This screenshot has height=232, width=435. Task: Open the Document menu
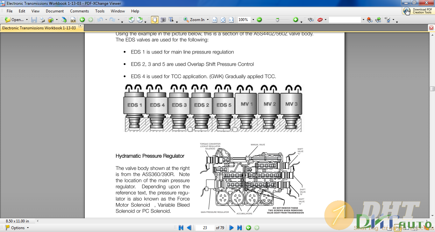pyautogui.click(x=55, y=11)
